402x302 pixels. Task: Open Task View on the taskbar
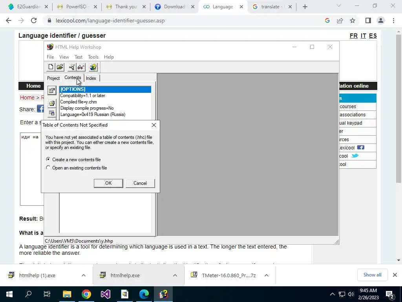point(47,294)
